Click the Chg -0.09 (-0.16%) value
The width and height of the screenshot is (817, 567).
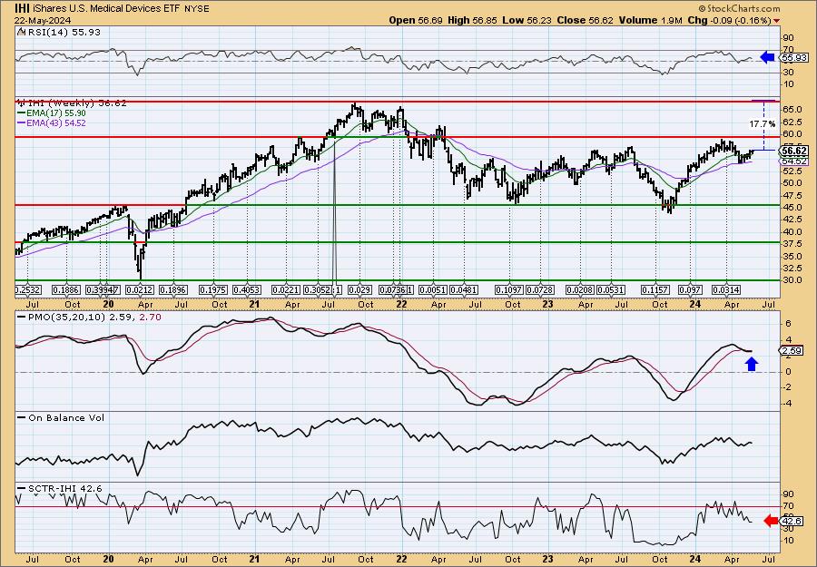pyautogui.click(x=729, y=20)
